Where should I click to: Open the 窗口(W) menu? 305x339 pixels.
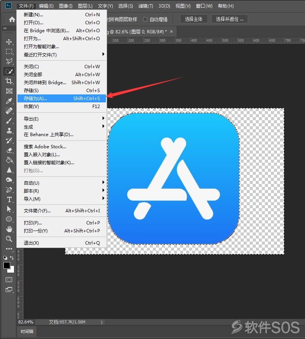point(204,6)
